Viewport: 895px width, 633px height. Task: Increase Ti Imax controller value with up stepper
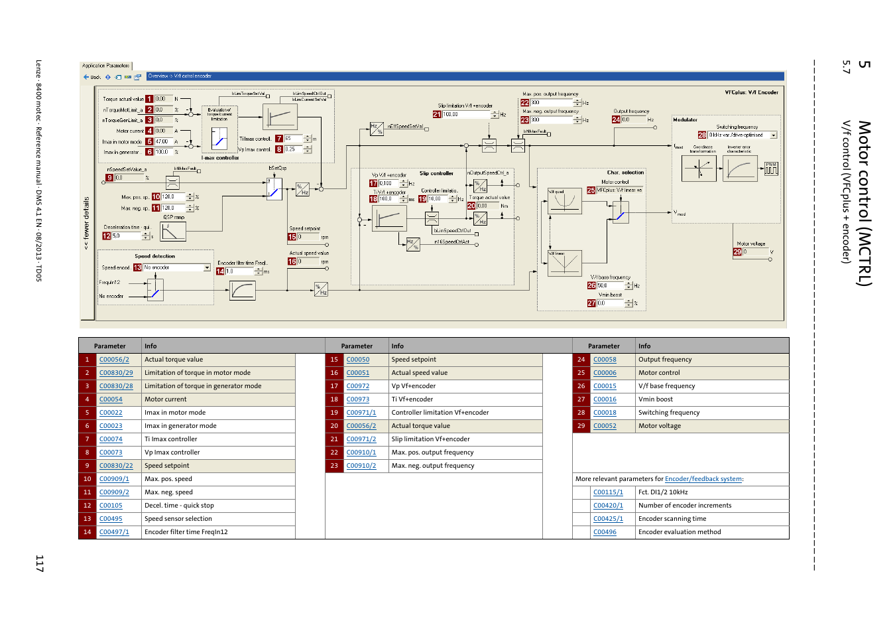click(308, 136)
